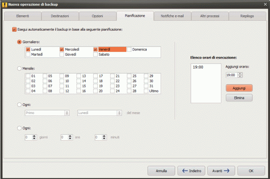The width and height of the screenshot is (270, 179).
Task: Check day 10 of the month
Action: pyautogui.click(x=62, y=81)
